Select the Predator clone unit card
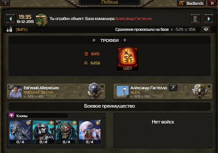 [x=43, y=132]
